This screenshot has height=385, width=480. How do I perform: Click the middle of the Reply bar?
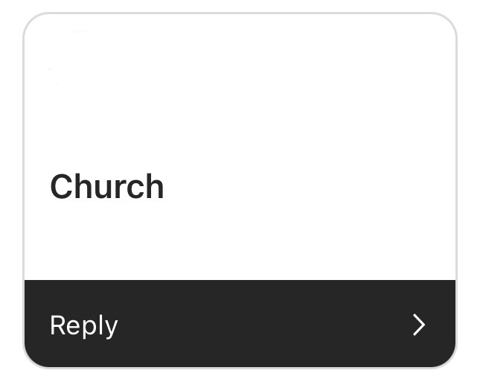pyautogui.click(x=240, y=324)
